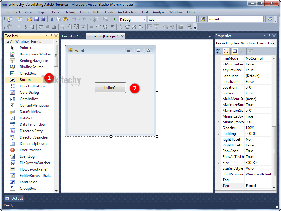This screenshot has height=211, width=281.
Task: Collapse the All Windows Forms group
Action: point(8,42)
